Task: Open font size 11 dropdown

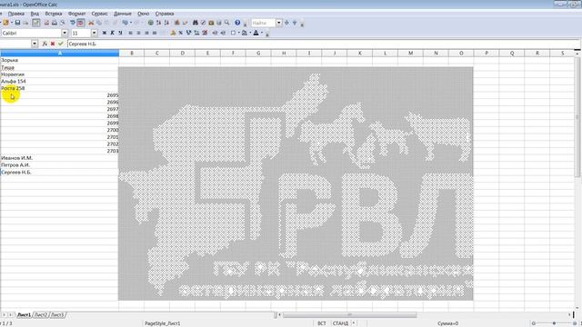Action: pos(95,33)
